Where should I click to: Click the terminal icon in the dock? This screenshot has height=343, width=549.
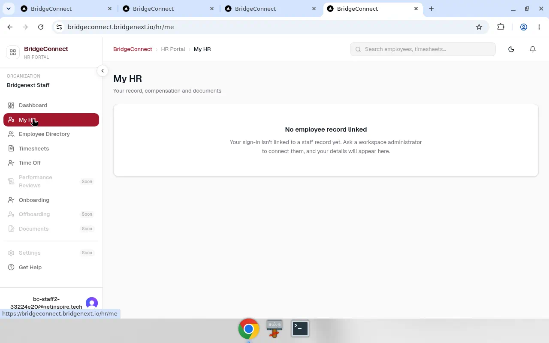pyautogui.click(x=300, y=329)
